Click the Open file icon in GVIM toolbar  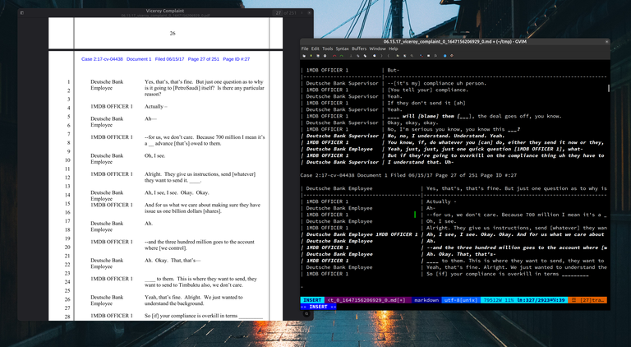pyautogui.click(x=304, y=55)
